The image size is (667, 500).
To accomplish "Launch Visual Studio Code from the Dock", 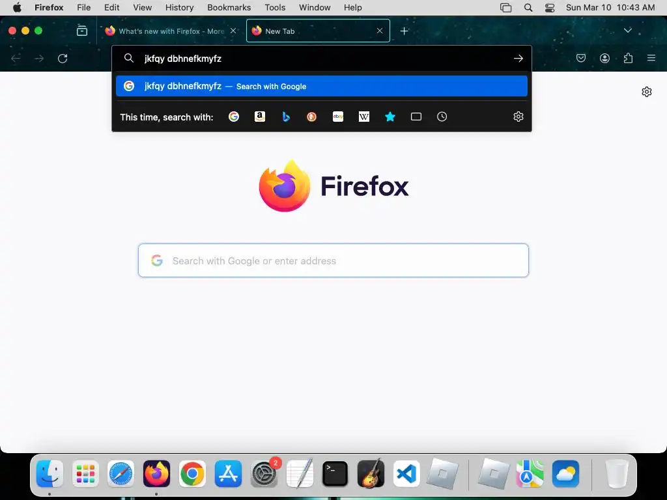I will (406, 474).
